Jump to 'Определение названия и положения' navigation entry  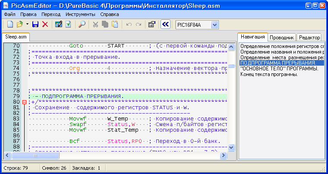coord(282,52)
